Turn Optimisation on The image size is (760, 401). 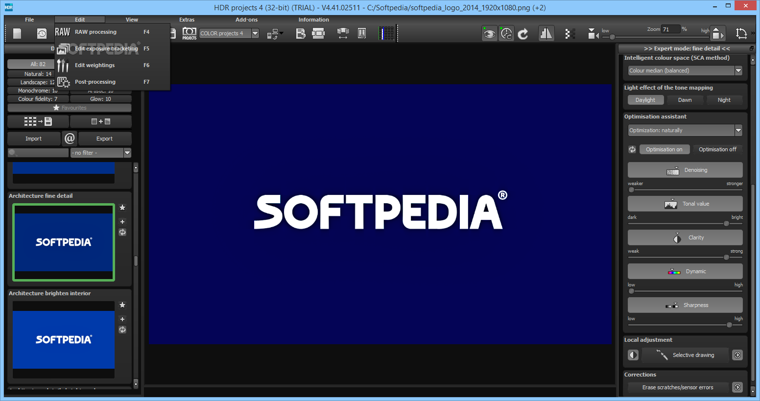(664, 149)
